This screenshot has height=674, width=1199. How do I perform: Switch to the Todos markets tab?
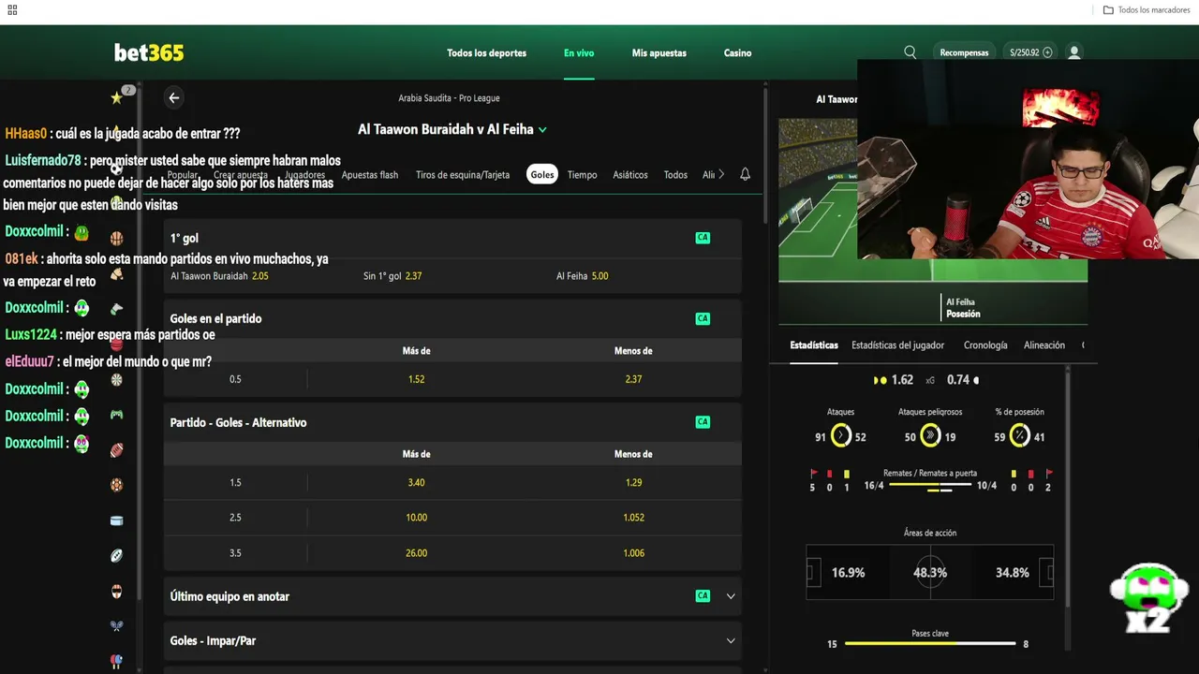click(675, 175)
